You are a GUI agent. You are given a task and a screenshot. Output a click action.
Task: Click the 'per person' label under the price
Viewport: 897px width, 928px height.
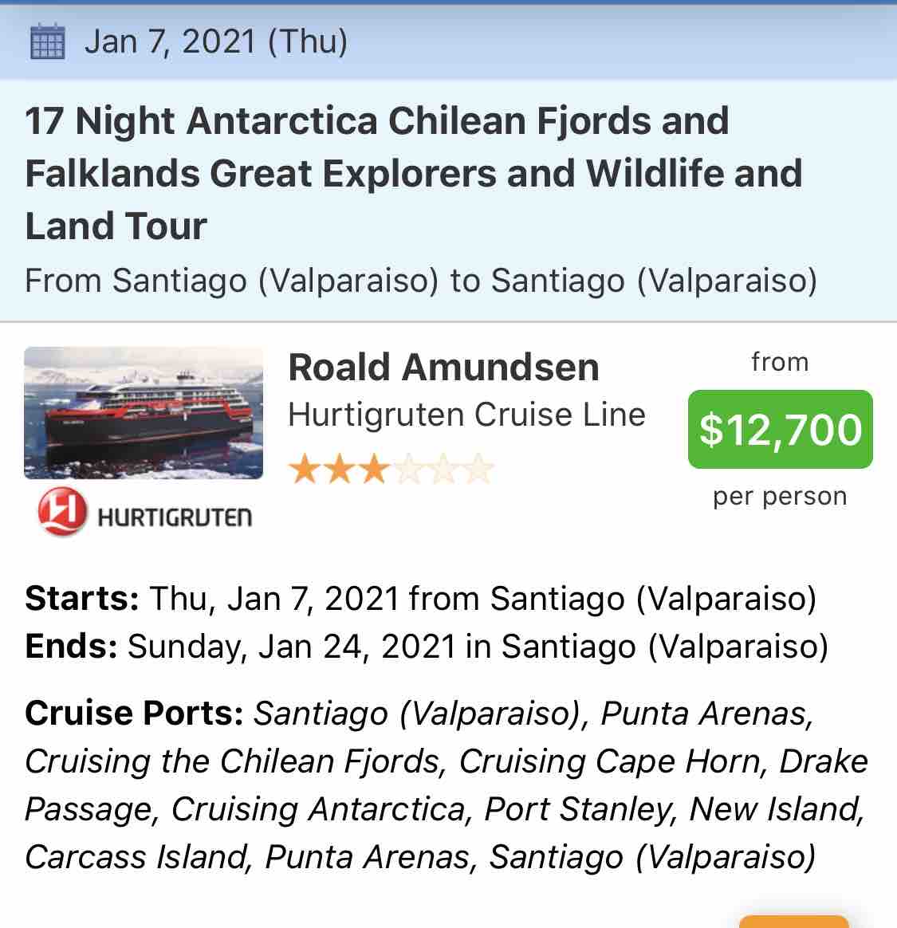click(x=780, y=497)
